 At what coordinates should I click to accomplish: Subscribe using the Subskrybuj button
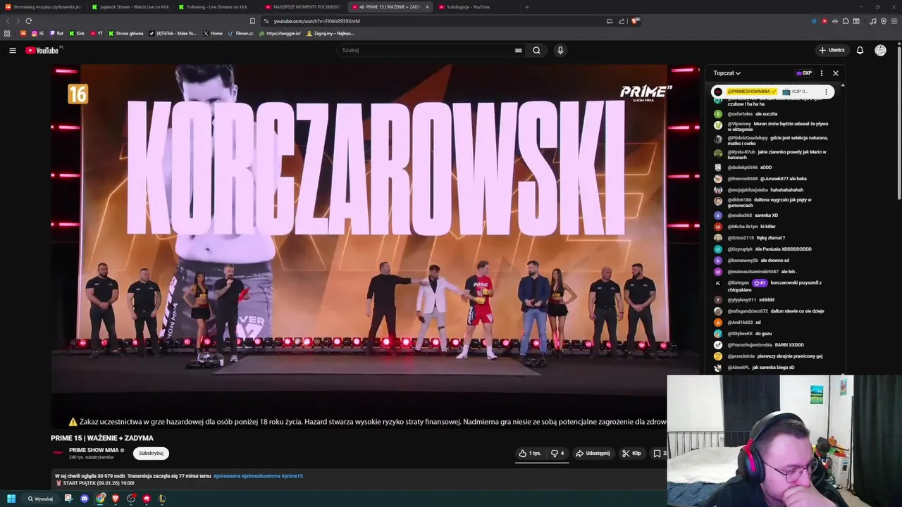click(151, 453)
